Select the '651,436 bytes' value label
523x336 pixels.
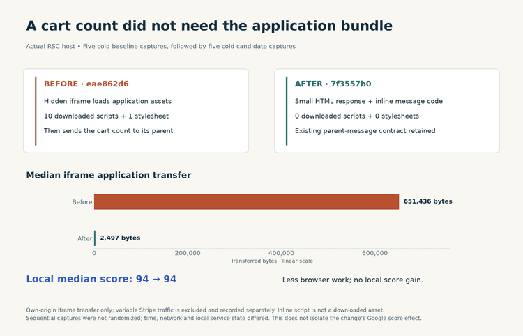pos(428,201)
